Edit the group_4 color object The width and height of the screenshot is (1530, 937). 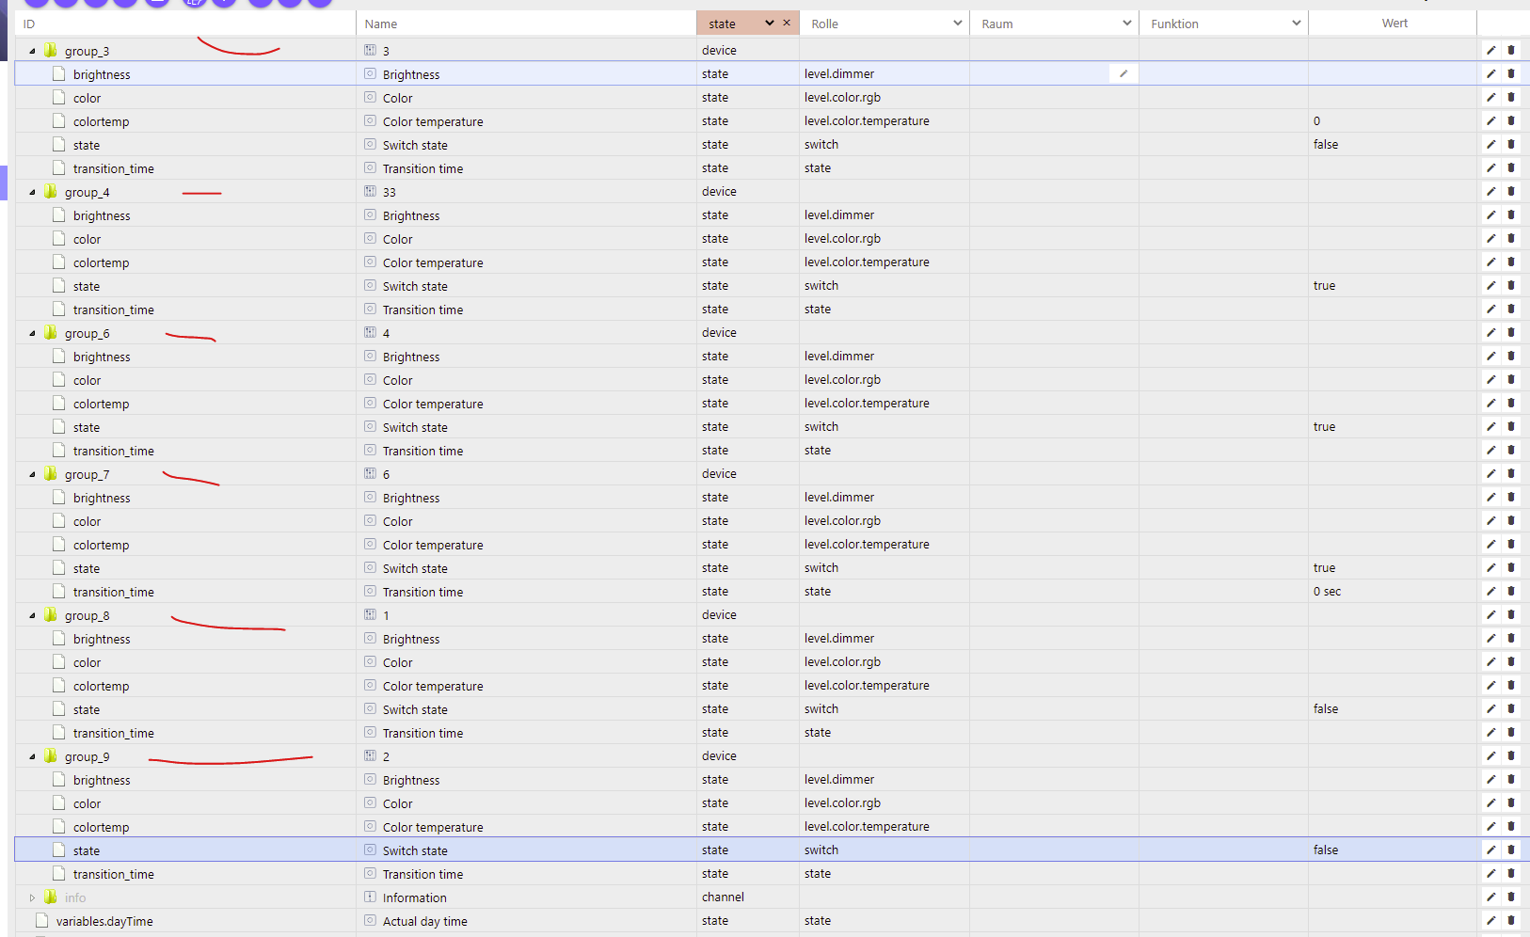pyautogui.click(x=1490, y=238)
